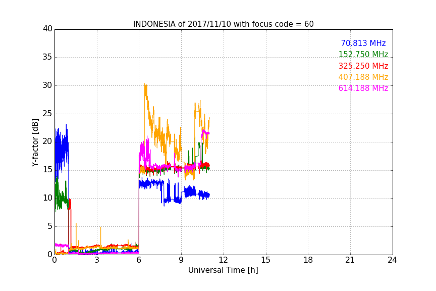
Task: Click the x-axis tick value 3
Action: coord(97,260)
